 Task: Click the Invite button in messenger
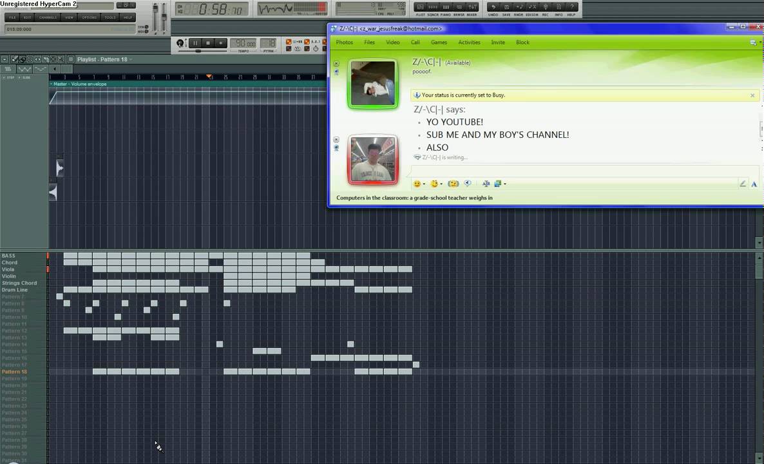coord(498,43)
